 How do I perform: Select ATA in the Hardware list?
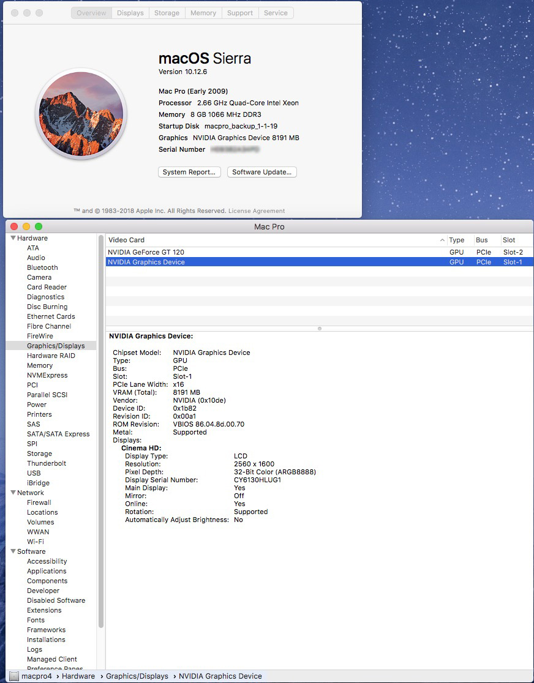(x=33, y=248)
